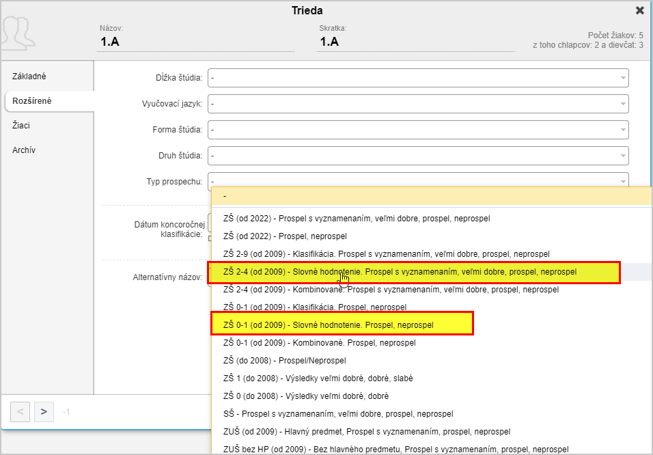This screenshot has height=455, width=653.
Task: Edit the Názov field 1.A
Action: pos(196,42)
